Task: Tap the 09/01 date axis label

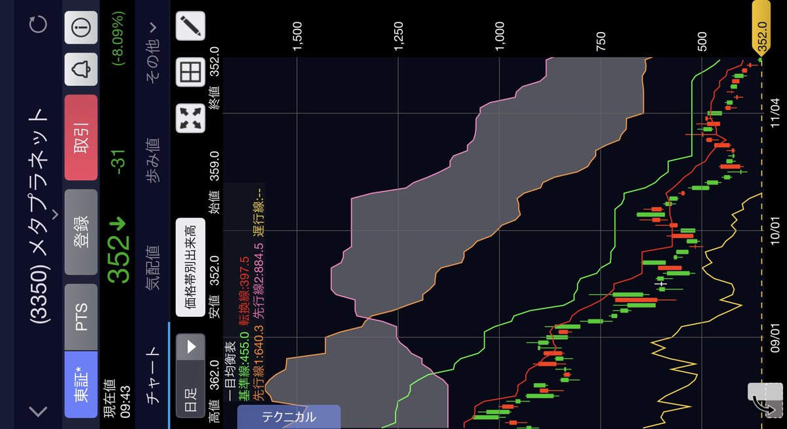Action: click(775, 338)
